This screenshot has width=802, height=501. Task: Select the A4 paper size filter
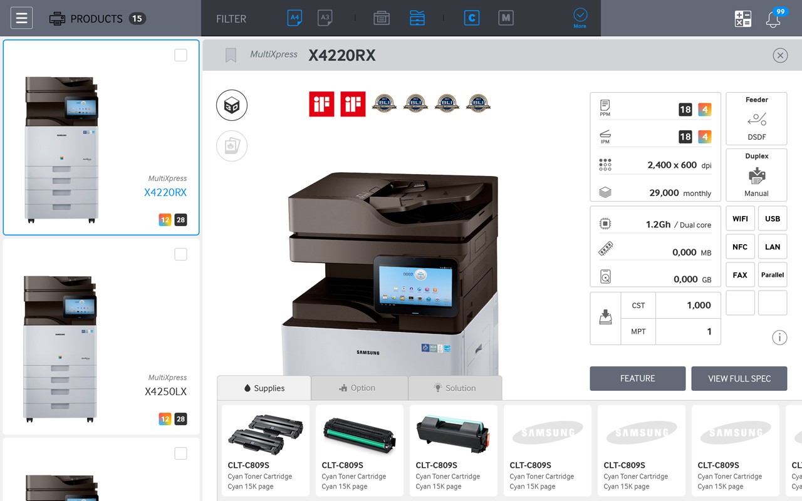294,18
